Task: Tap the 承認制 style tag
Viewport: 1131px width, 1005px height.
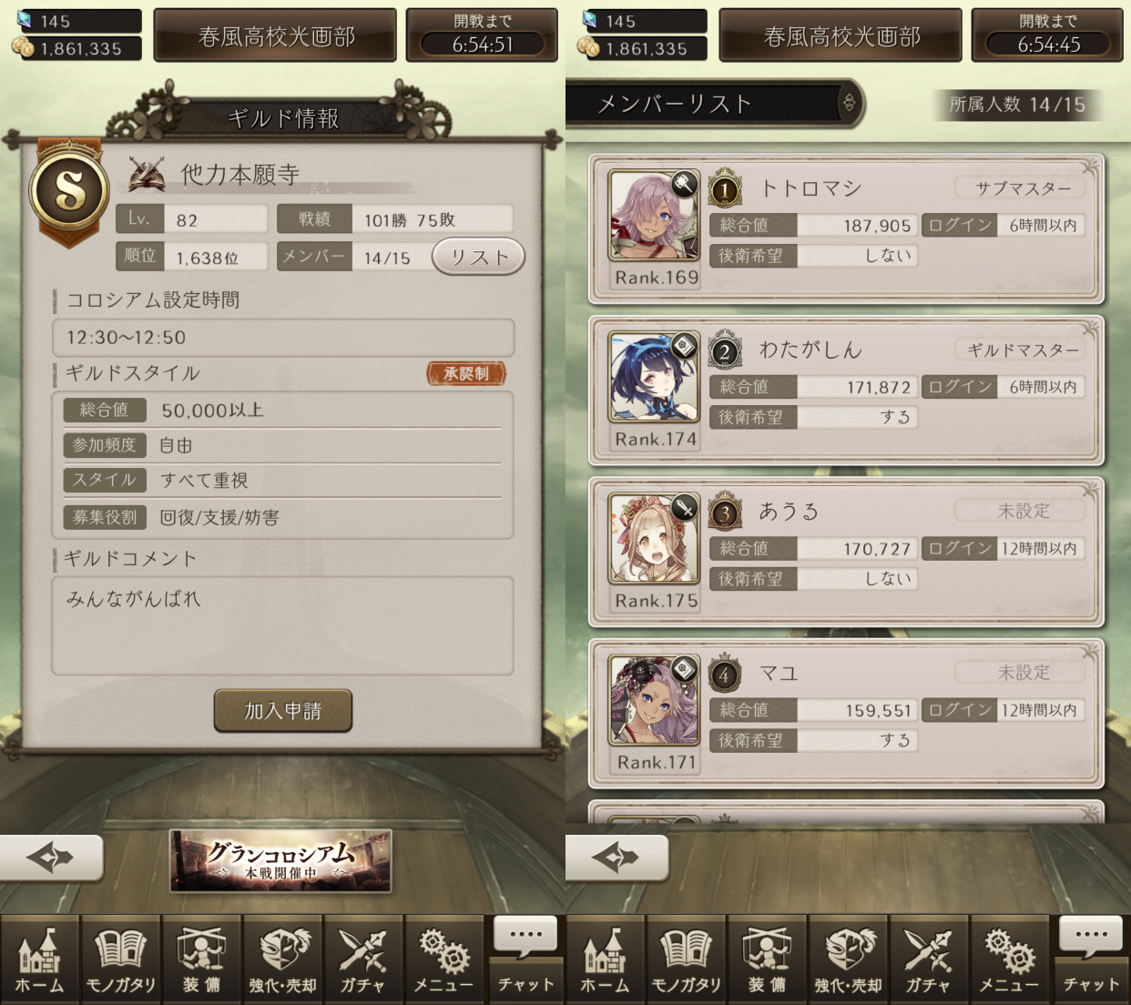Action: click(x=466, y=373)
